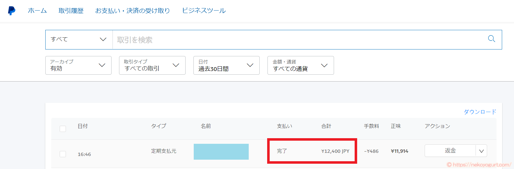The image size is (514, 169).
Task: Click the タイプ column header
Action: pyautogui.click(x=159, y=126)
